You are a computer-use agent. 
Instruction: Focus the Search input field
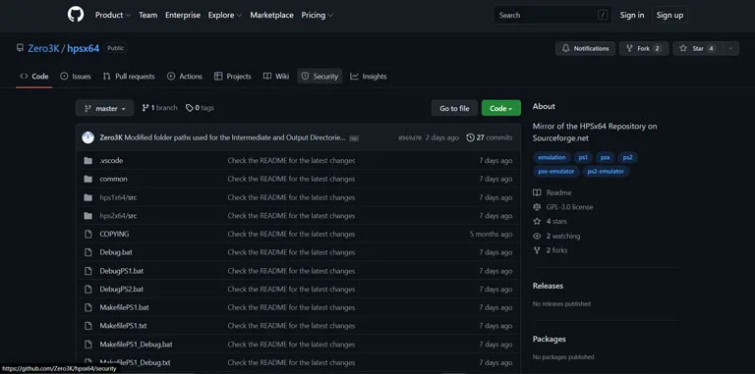tap(552, 15)
